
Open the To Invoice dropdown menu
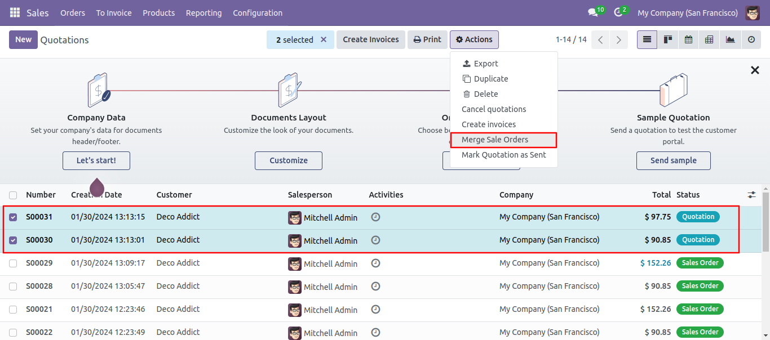(x=114, y=12)
